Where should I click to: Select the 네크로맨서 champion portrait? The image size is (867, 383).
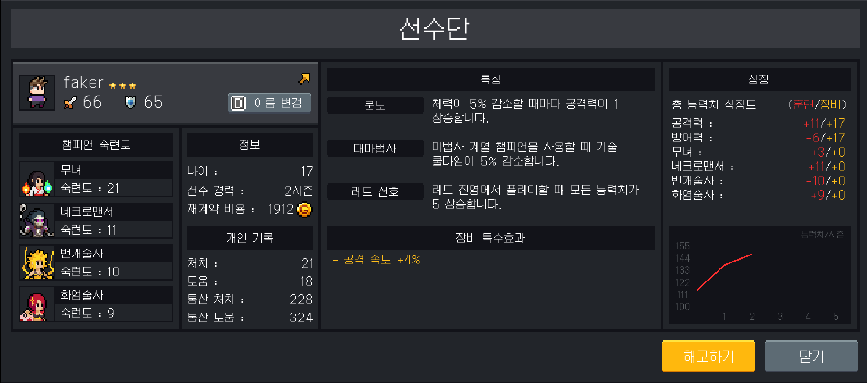click(x=37, y=221)
